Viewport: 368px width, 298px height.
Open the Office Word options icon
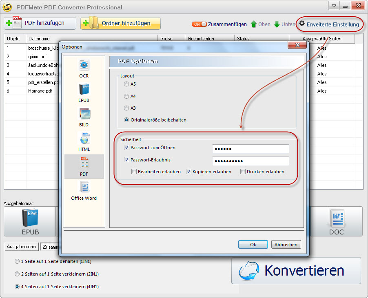(x=84, y=188)
